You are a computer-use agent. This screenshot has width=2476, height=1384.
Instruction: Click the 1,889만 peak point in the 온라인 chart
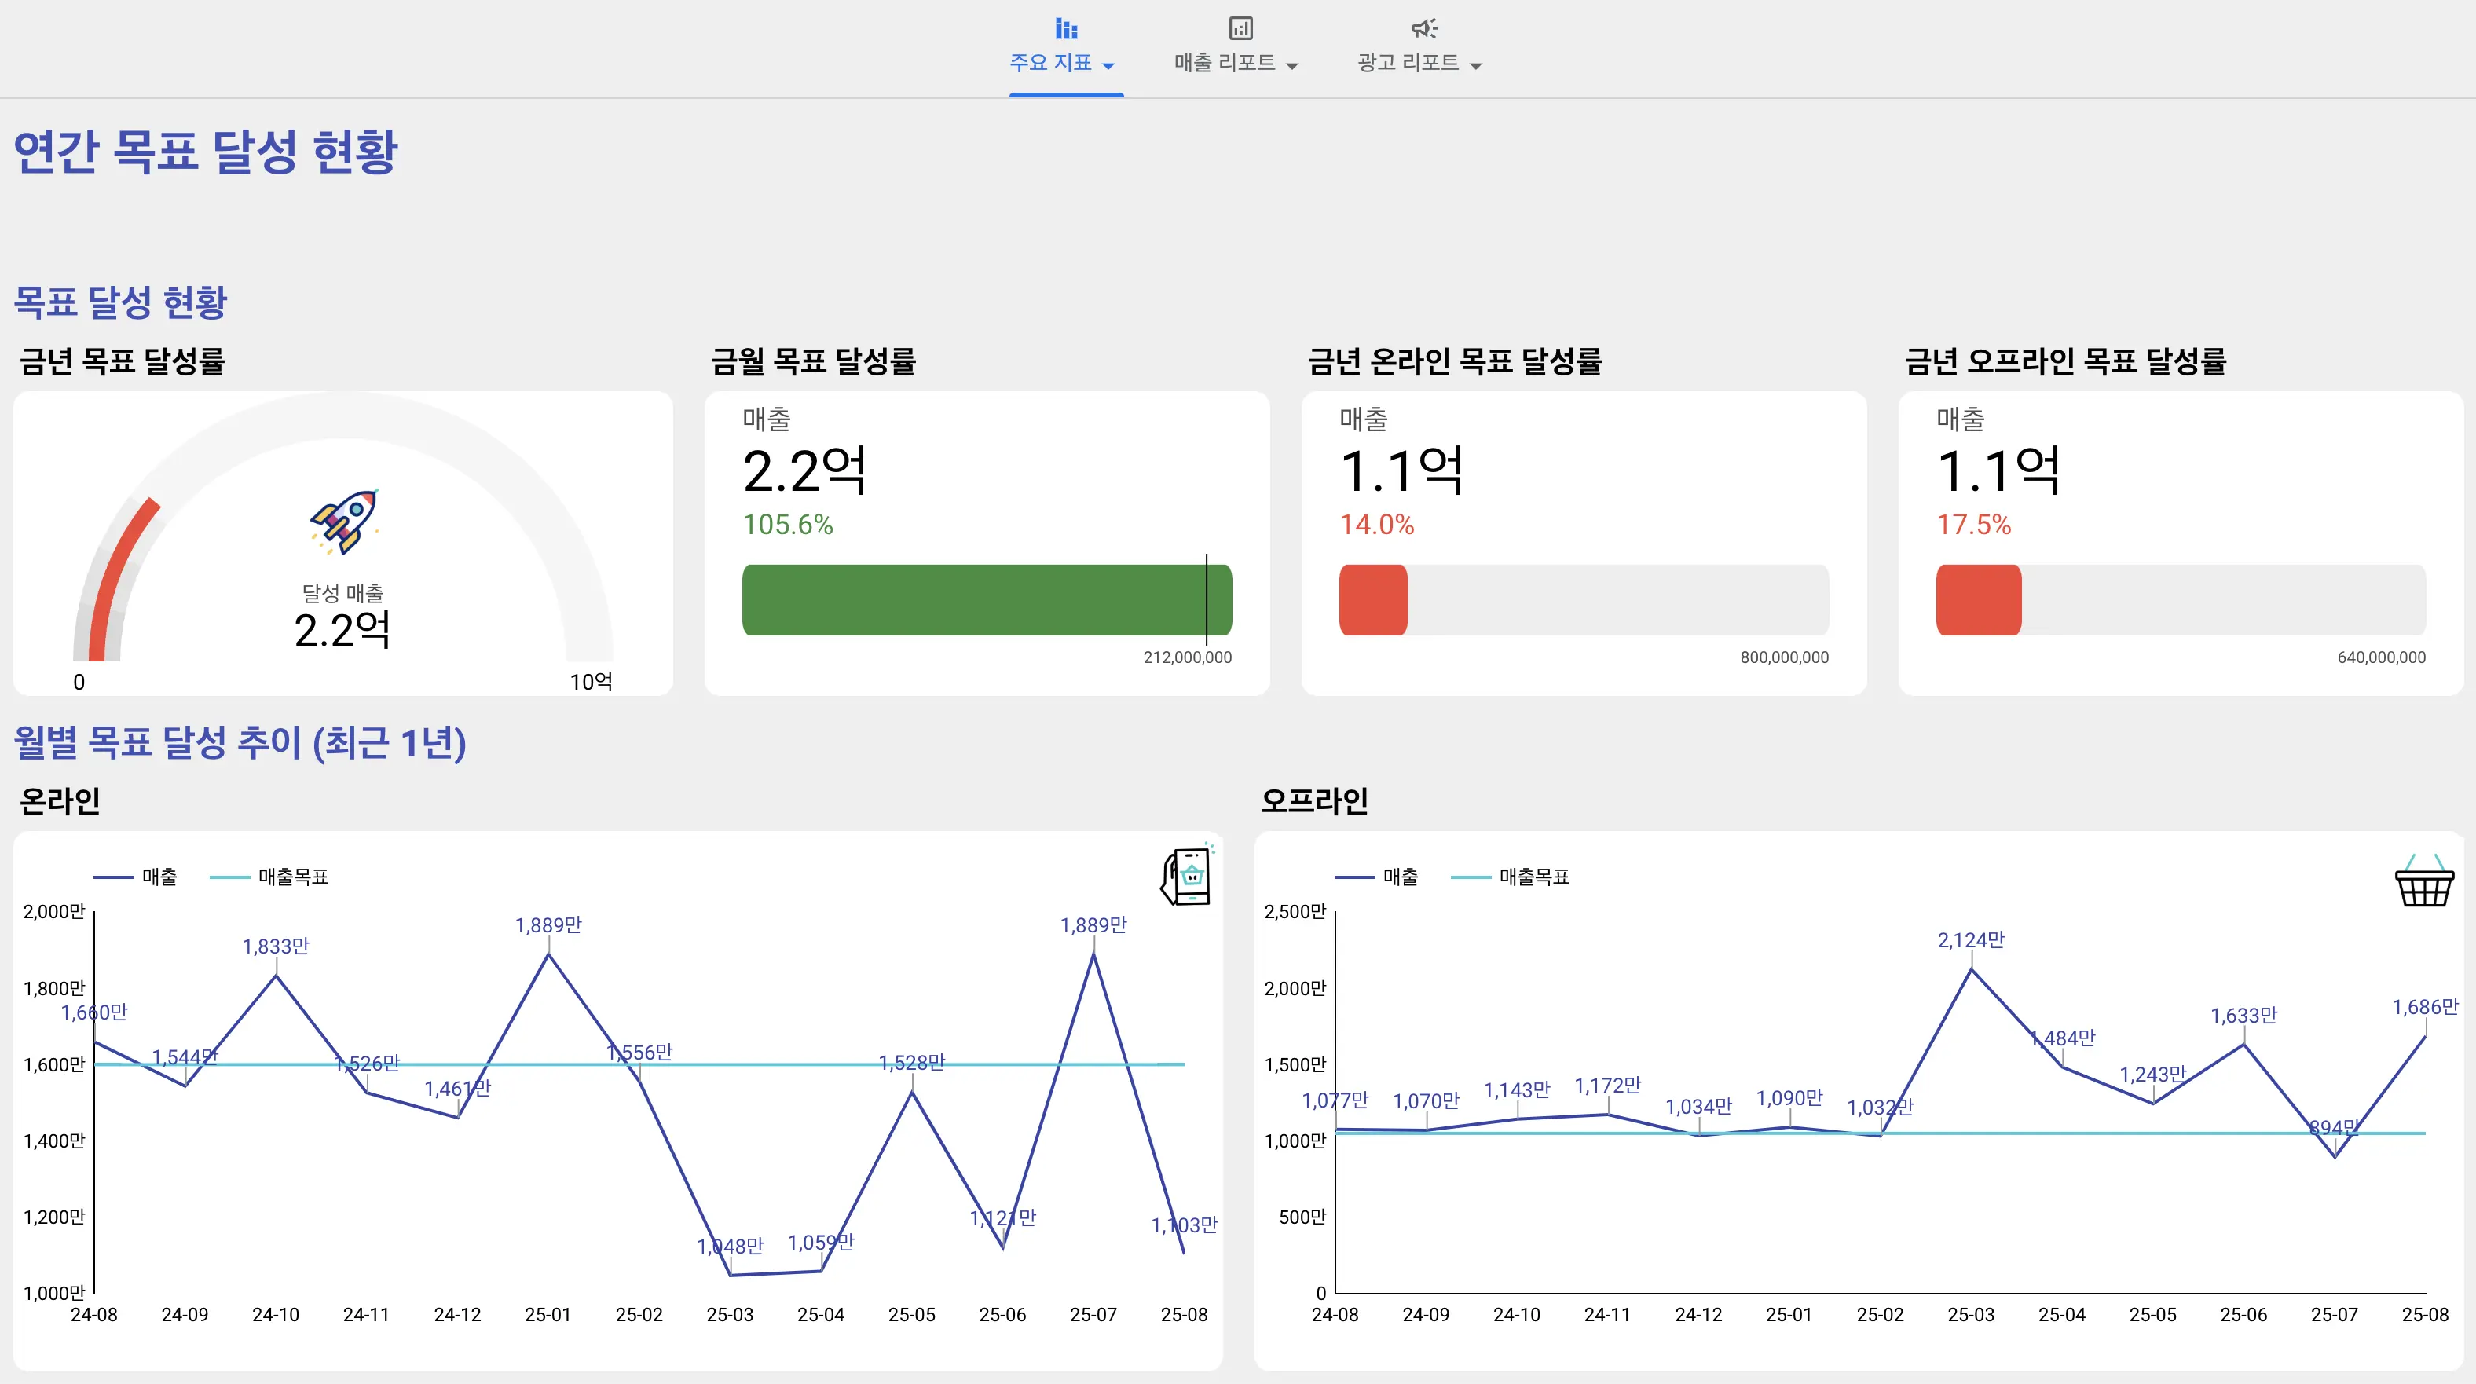click(x=548, y=954)
